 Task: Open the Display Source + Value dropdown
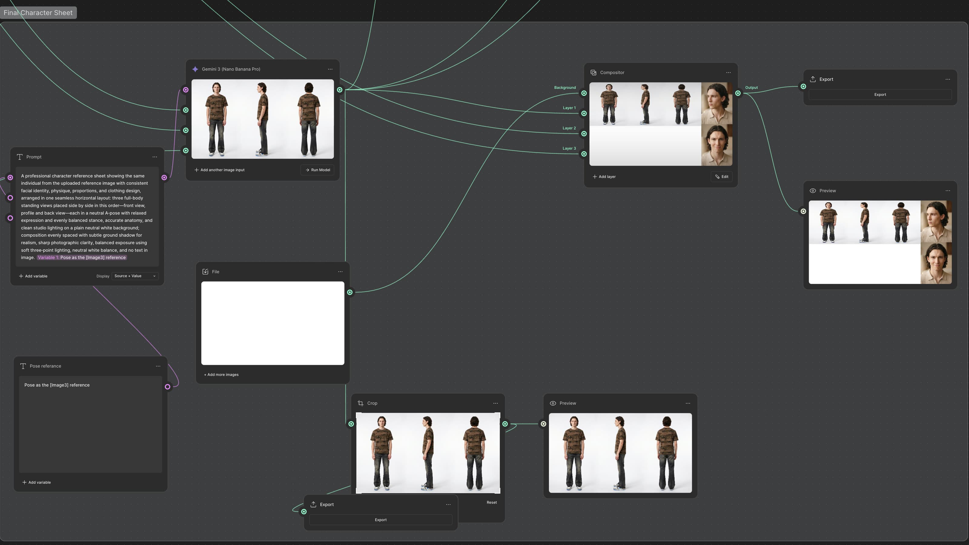[x=135, y=276]
